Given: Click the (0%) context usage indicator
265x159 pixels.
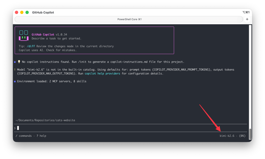Looking at the screenshot, I should pos(242,136).
